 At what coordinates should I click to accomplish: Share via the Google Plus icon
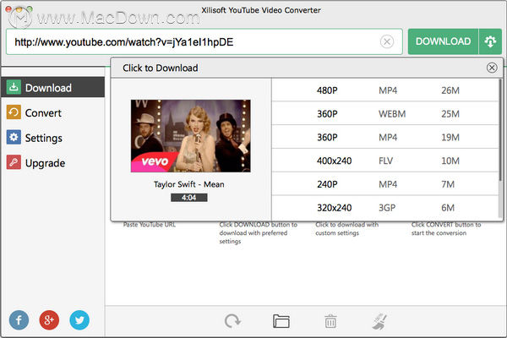tap(49, 320)
